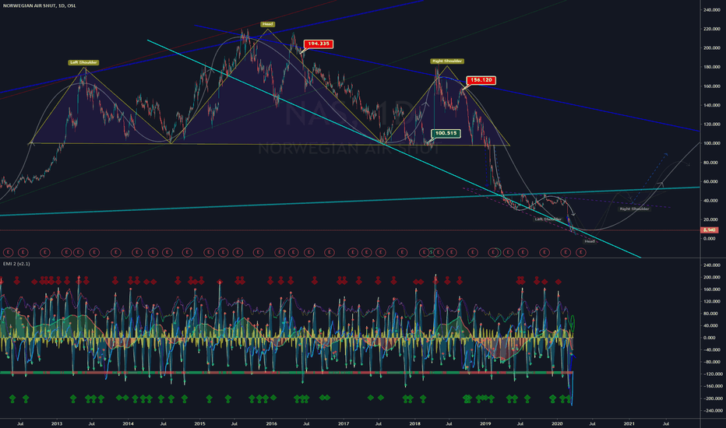Click the -120.000 indicator axis label
The image size is (726, 428).
point(712,374)
